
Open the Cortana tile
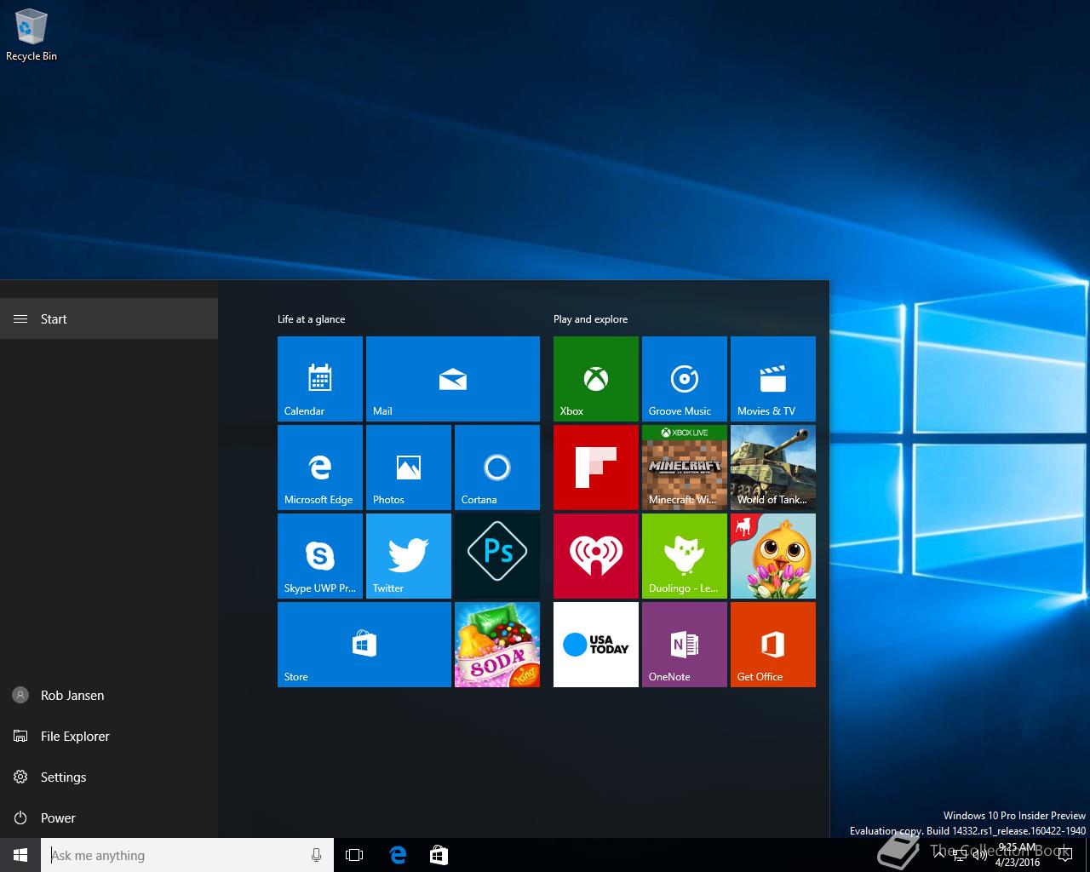497,468
